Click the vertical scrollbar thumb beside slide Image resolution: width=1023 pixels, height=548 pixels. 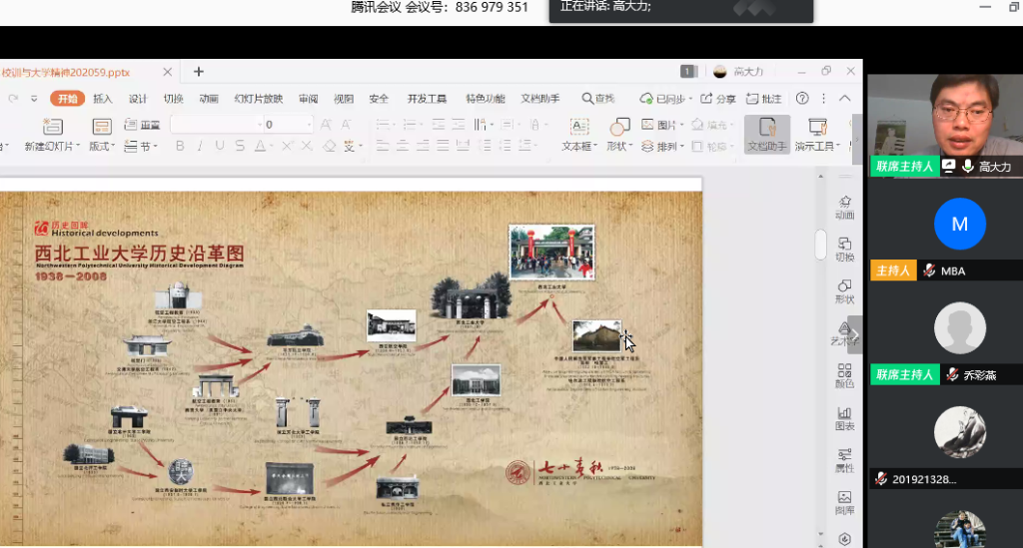point(820,244)
